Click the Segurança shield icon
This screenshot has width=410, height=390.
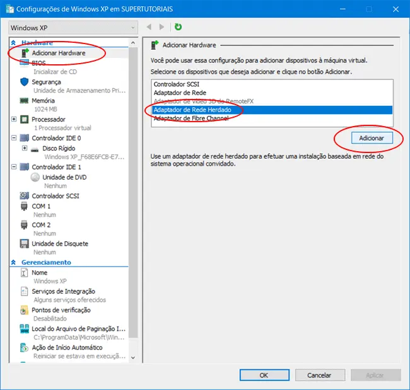(25, 82)
